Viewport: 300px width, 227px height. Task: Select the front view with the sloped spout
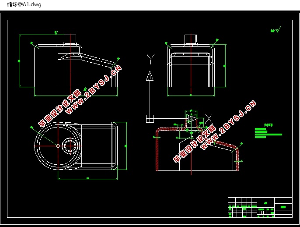(76, 61)
